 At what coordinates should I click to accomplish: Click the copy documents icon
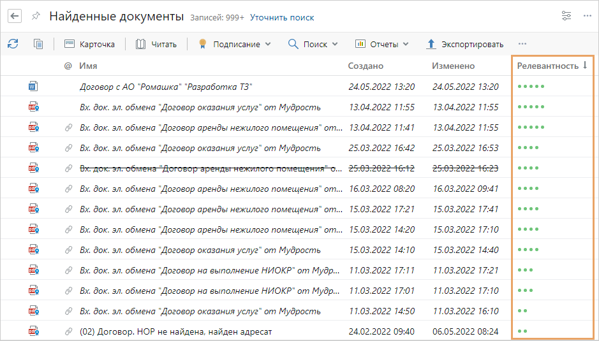[x=39, y=44]
